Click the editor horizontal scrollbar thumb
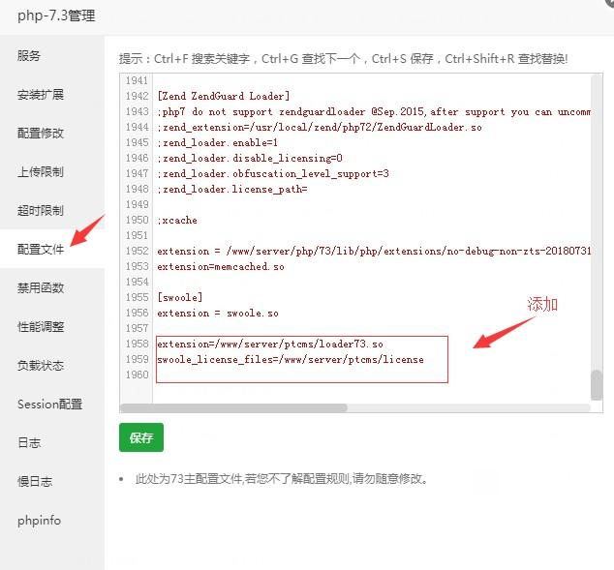614x570 pixels. click(x=233, y=408)
